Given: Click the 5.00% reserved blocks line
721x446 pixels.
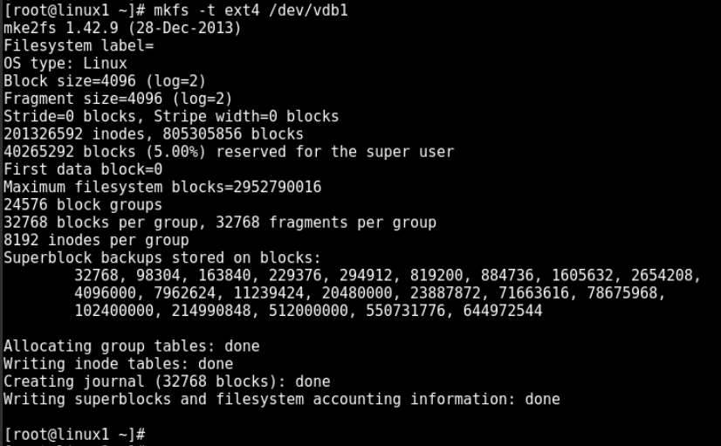Looking at the screenshot, I should 229,152.
